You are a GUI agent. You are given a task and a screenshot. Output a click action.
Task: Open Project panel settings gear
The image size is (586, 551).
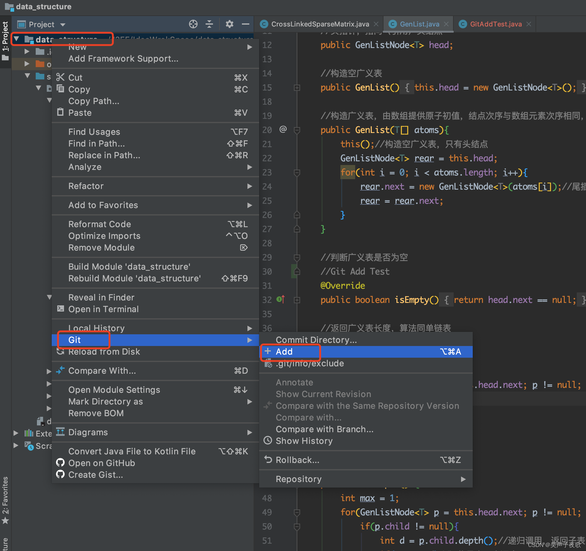pos(229,24)
